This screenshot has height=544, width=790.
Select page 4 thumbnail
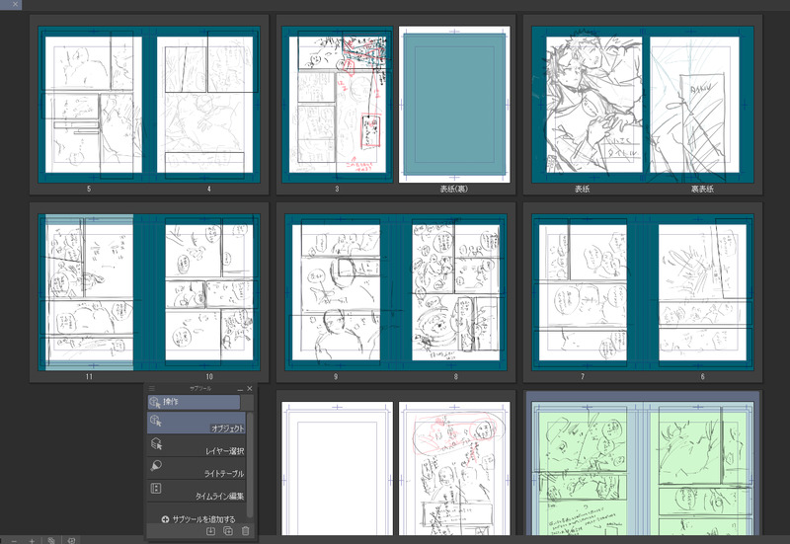tap(205, 105)
